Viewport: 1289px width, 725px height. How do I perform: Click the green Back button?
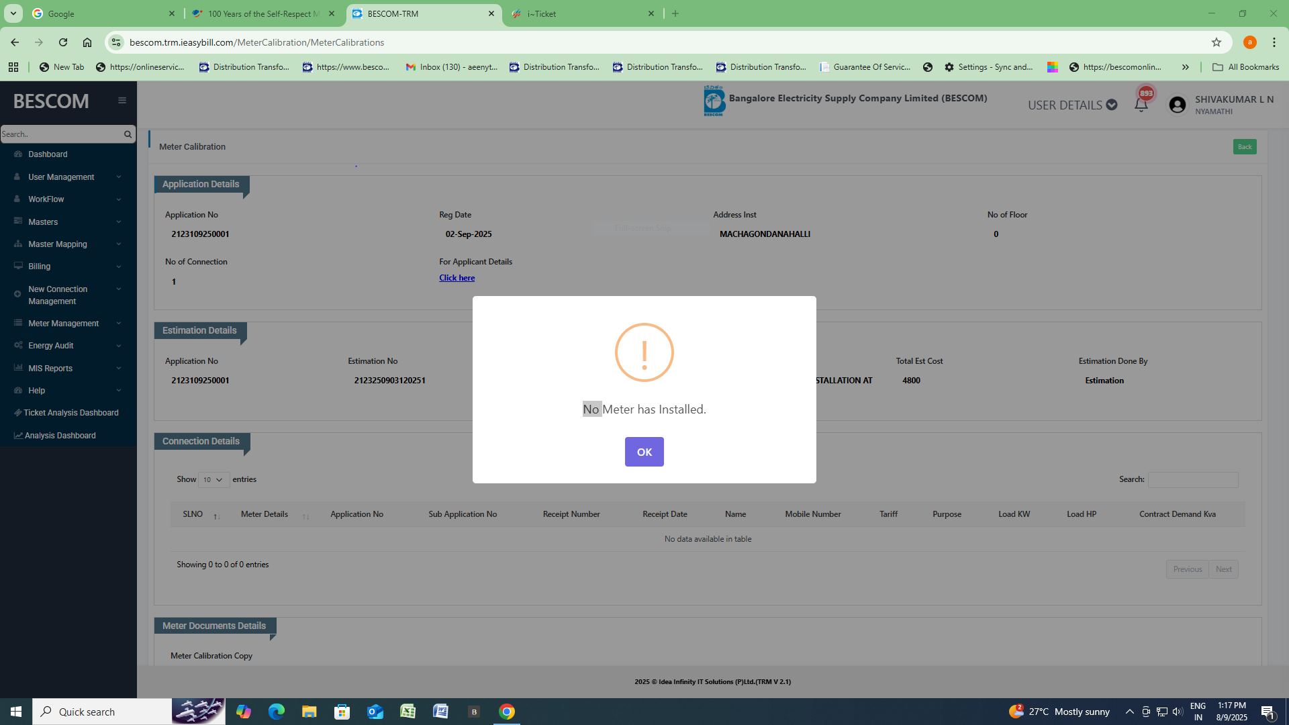[x=1244, y=147]
